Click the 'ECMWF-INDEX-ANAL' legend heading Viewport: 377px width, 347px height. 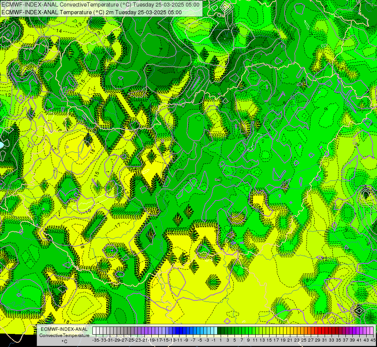64,329
